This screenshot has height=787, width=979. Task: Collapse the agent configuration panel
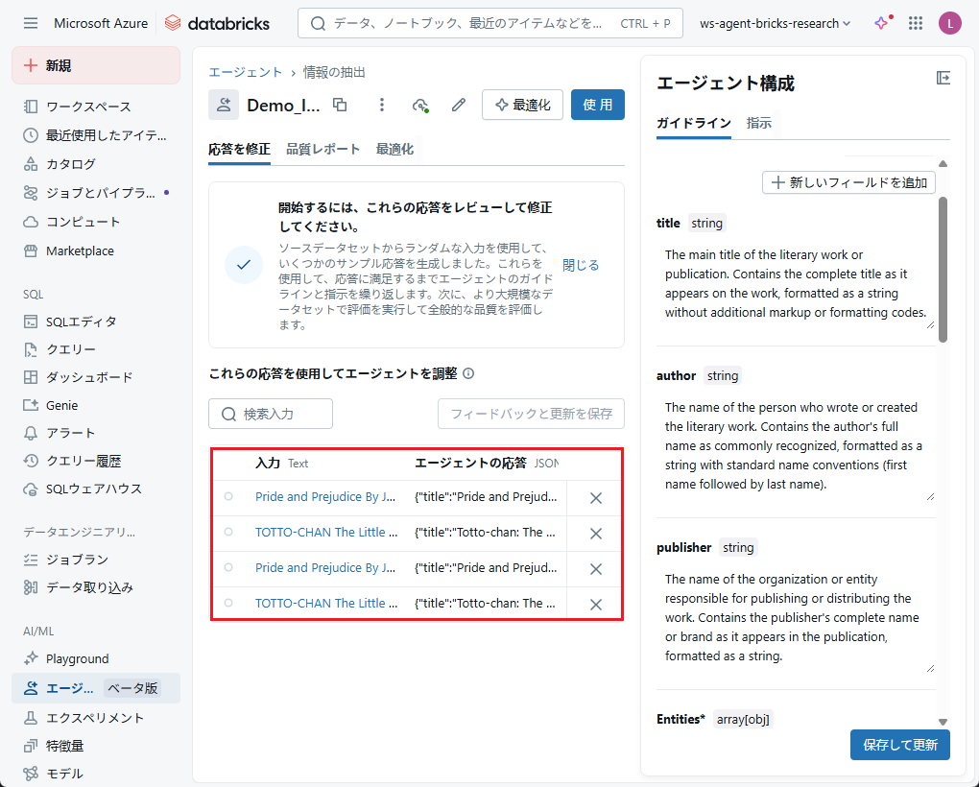(x=943, y=79)
